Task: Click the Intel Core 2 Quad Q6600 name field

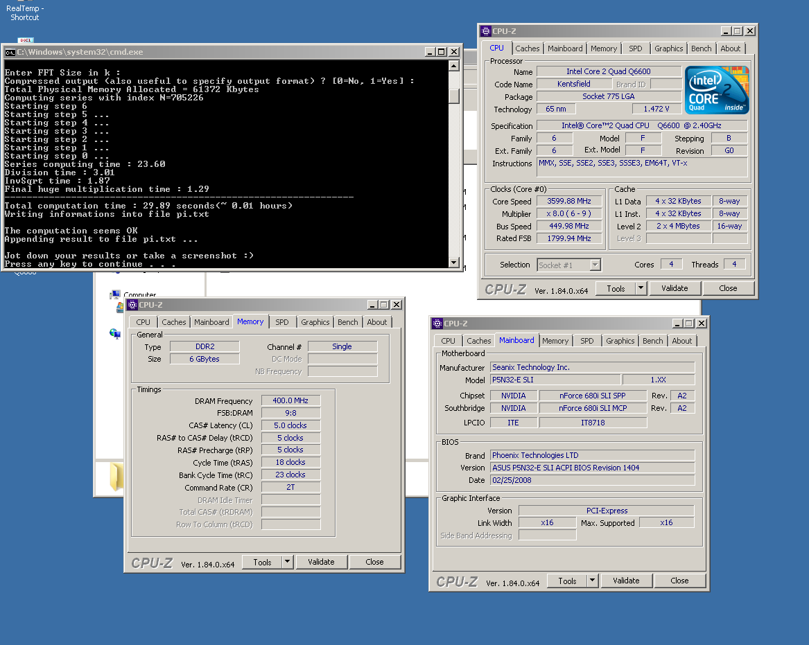Action: [609, 71]
